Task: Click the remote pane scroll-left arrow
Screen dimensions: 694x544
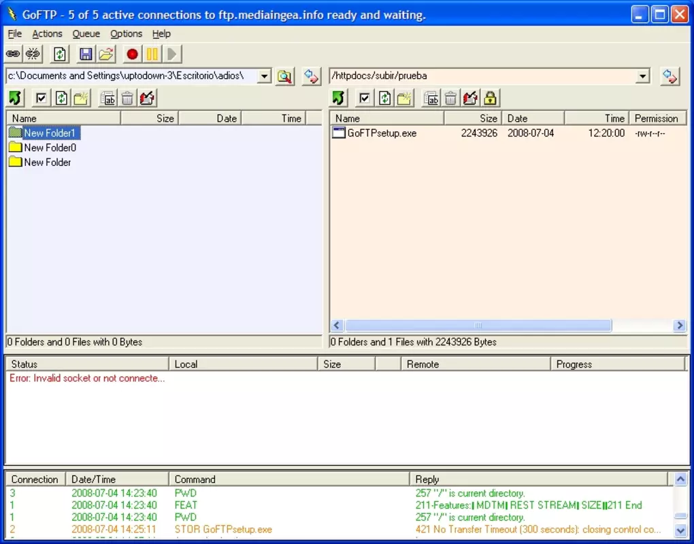Action: pos(337,326)
